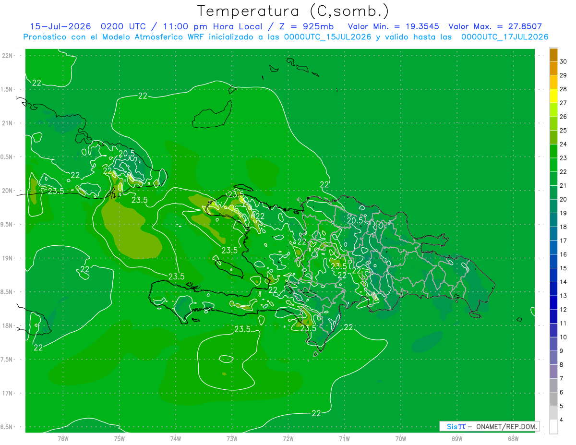Click the "21N" latitude axis label
Image resolution: width=576 pixels, height=445 pixels.
(x=7, y=123)
